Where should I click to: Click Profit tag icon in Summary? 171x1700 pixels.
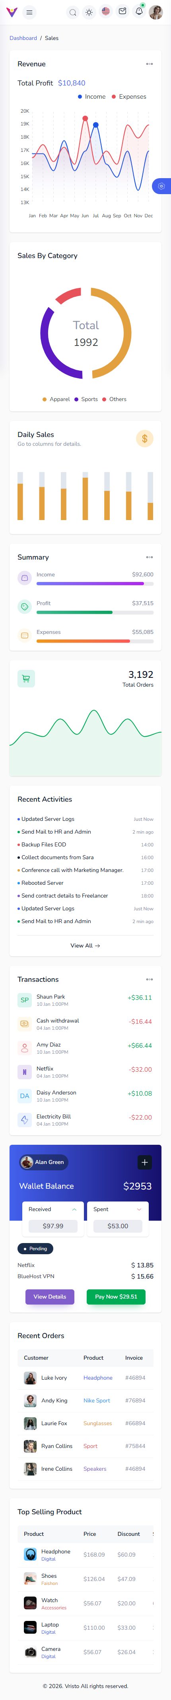(24, 606)
